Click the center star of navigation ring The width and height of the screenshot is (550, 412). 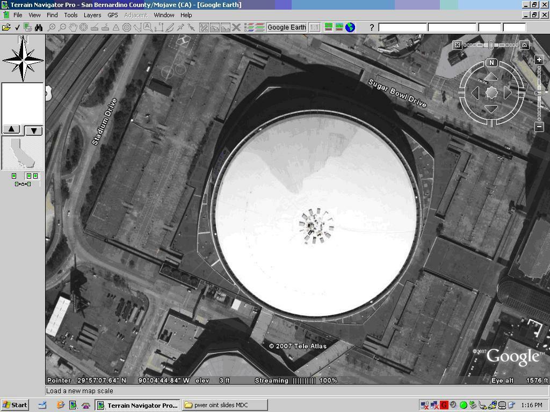pyautogui.click(x=491, y=93)
